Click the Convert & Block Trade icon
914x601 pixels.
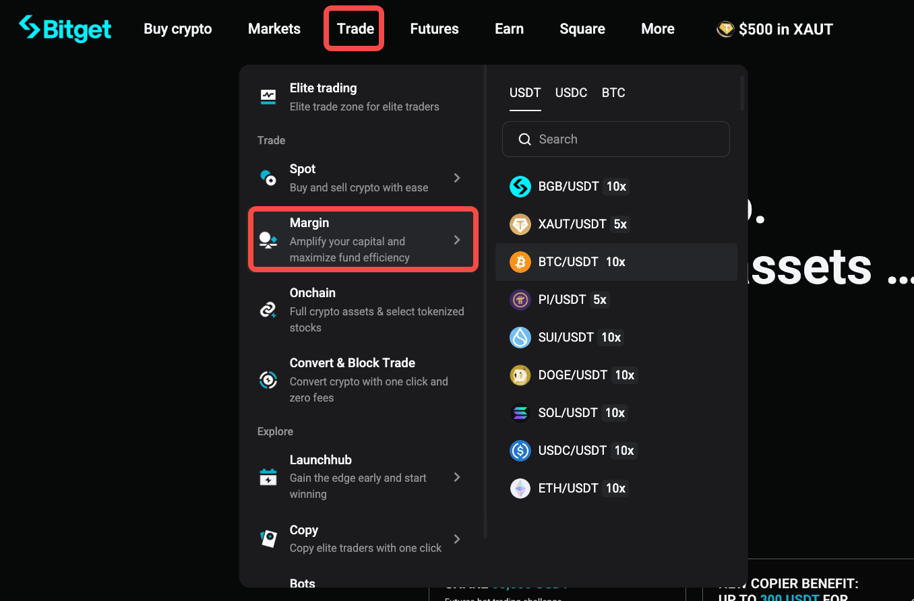pyautogui.click(x=268, y=380)
